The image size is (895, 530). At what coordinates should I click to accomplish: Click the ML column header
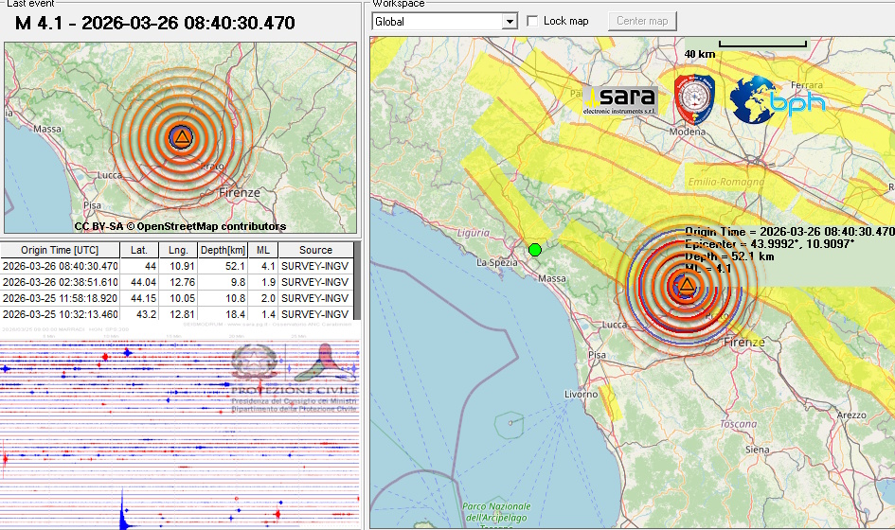click(264, 250)
